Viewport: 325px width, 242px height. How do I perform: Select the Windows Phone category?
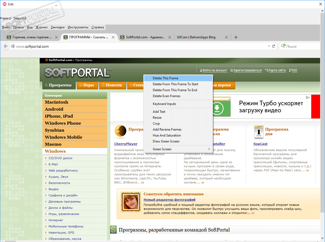(x=75, y=123)
